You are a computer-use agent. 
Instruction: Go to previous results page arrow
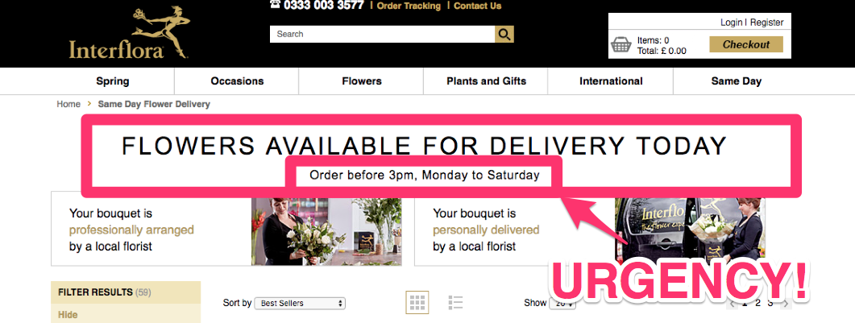point(732,304)
